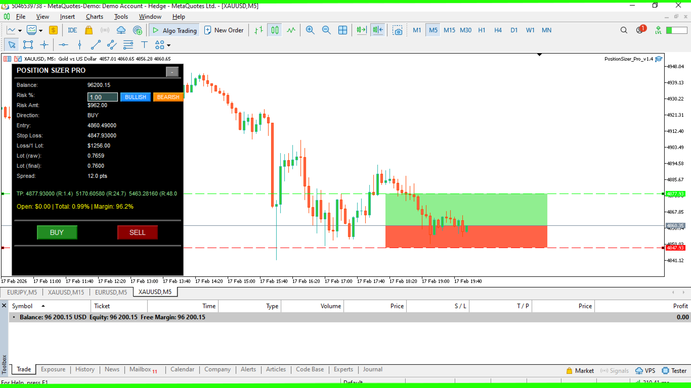Select the M1 timeframe
The height and width of the screenshot is (388, 691).
click(x=417, y=30)
